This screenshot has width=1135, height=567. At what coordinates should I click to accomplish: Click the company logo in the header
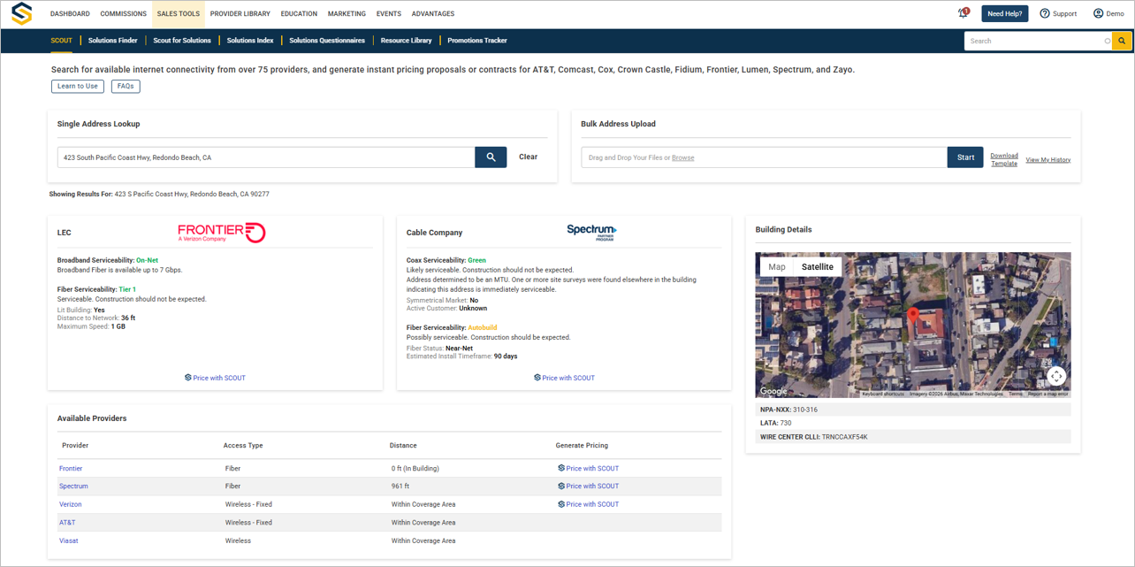(x=22, y=14)
